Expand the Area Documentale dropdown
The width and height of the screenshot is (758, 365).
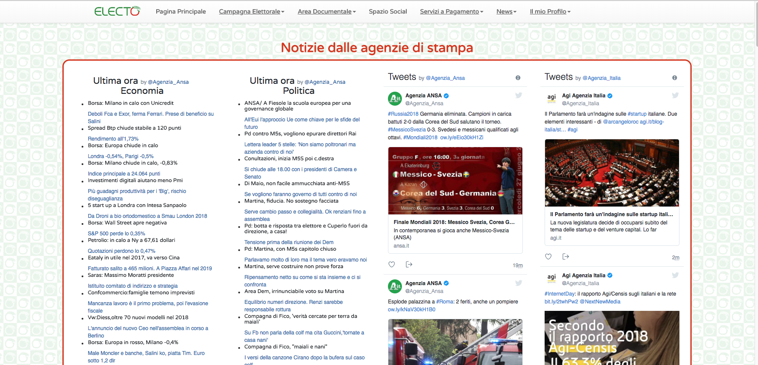tap(327, 11)
